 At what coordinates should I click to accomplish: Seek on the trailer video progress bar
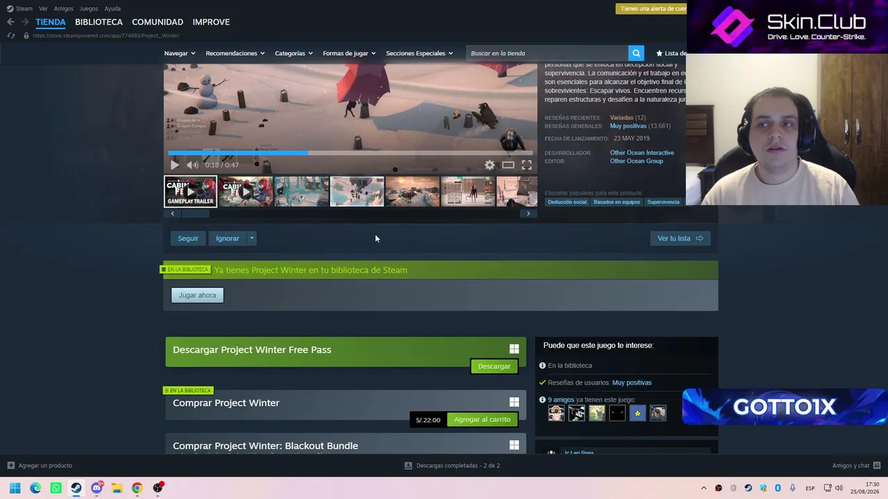click(x=350, y=153)
